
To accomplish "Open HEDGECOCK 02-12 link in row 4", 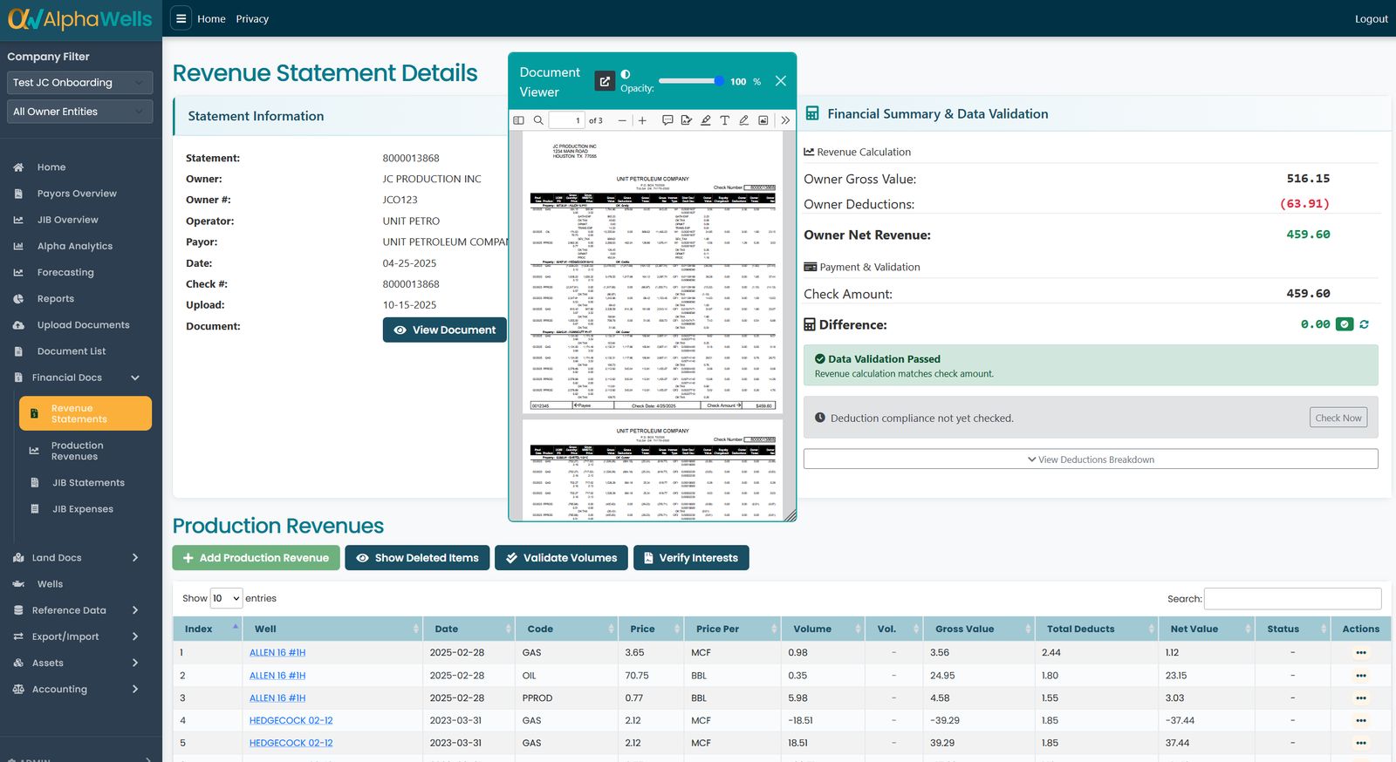I will pos(291,720).
